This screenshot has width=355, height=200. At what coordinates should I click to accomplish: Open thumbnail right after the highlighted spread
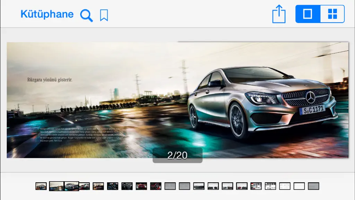point(85,186)
